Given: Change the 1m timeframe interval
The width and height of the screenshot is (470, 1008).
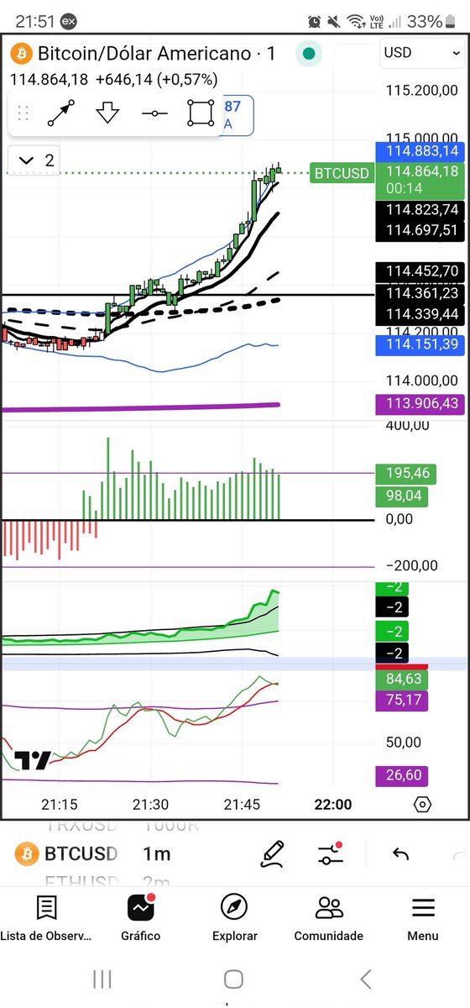Looking at the screenshot, I should 157,854.
